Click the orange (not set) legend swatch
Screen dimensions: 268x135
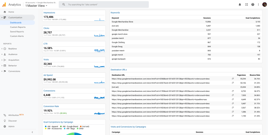[81, 126]
